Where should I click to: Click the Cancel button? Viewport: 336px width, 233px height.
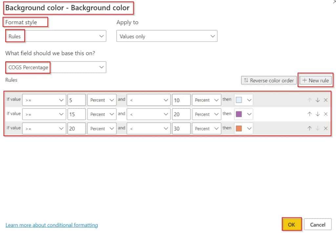318,224
